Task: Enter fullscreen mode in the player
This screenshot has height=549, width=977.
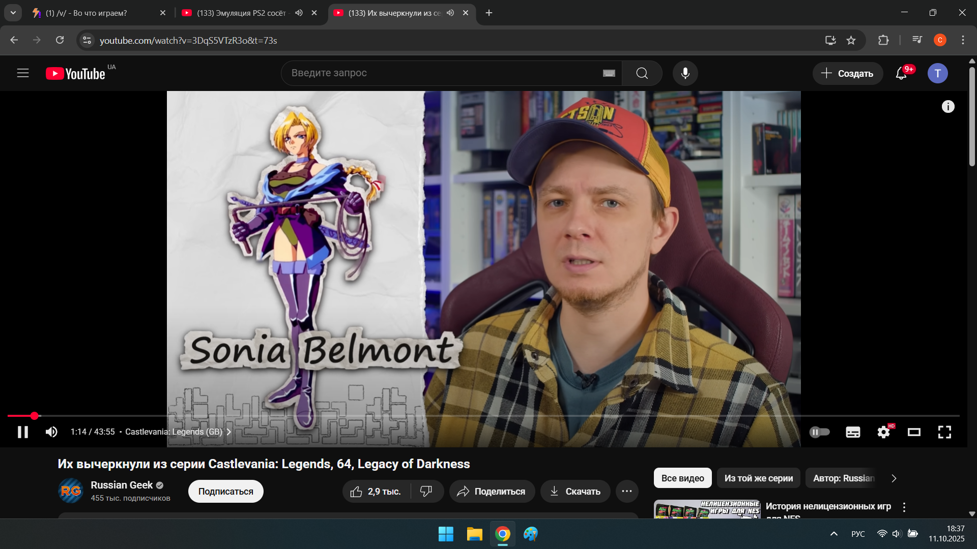Action: [944, 432]
